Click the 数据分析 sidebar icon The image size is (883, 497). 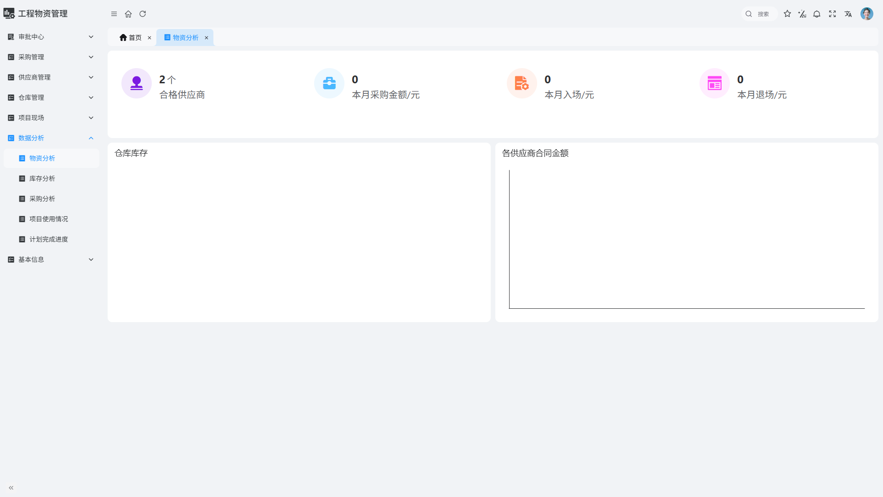pyautogui.click(x=11, y=138)
